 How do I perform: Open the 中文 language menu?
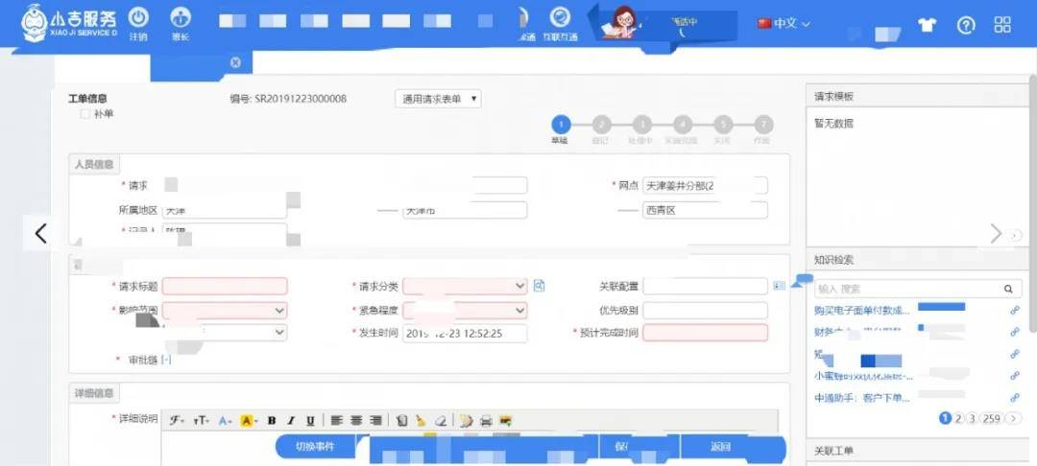pyautogui.click(x=784, y=23)
